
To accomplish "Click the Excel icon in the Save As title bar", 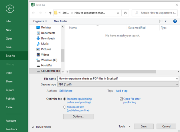I will point(33,5).
